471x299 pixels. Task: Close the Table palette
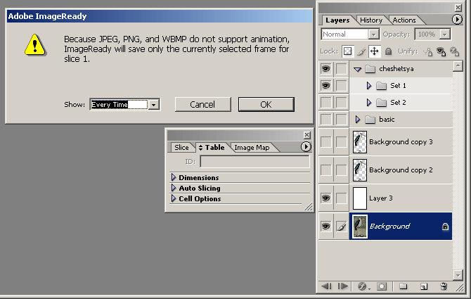307,135
